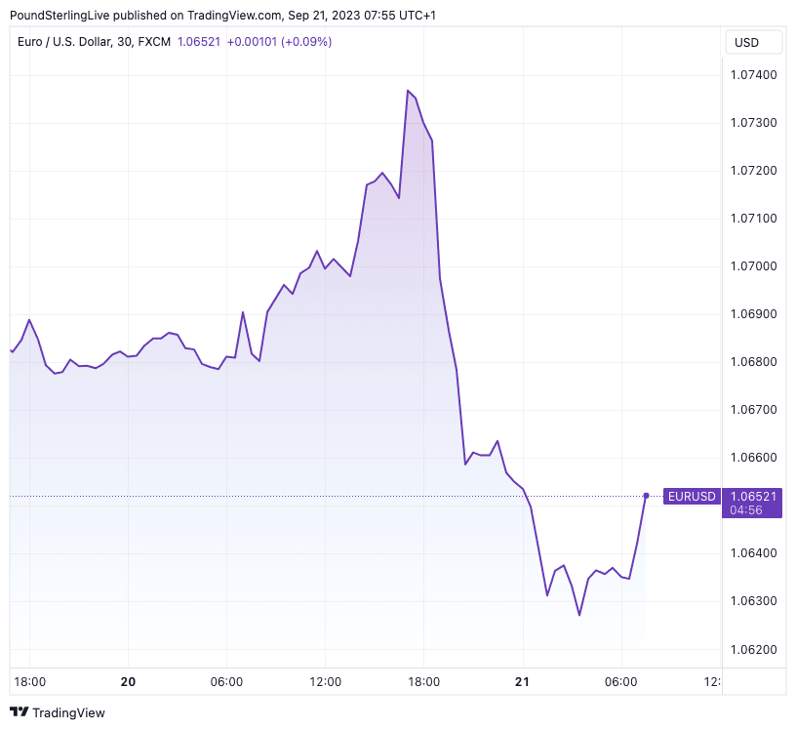The image size is (796, 729).
Task: Click the 1.06800 price scale label
Action: click(x=752, y=362)
